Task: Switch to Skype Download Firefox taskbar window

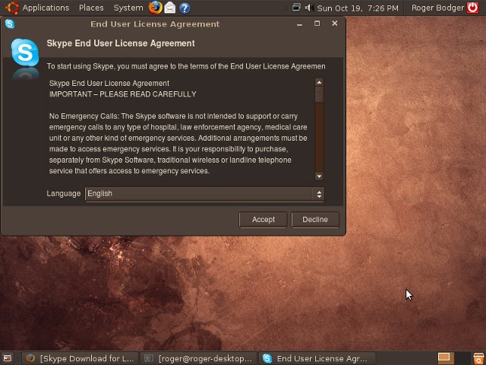Action: (80, 358)
